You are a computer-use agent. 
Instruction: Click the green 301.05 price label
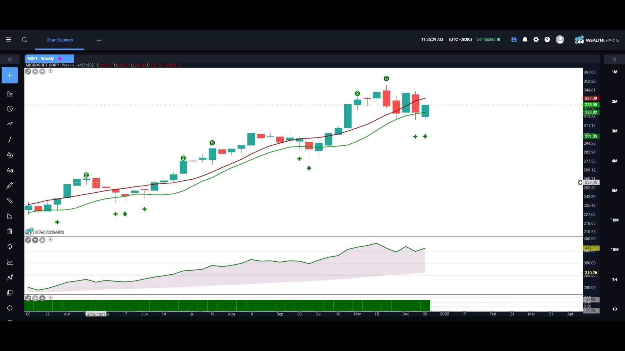click(591, 136)
